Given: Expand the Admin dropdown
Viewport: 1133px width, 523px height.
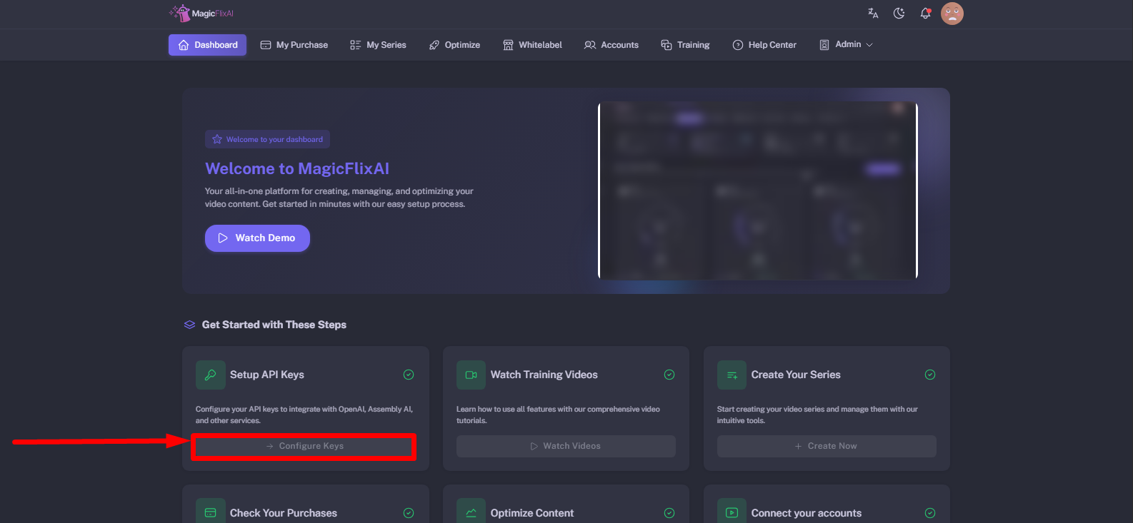Looking at the screenshot, I should 846,45.
